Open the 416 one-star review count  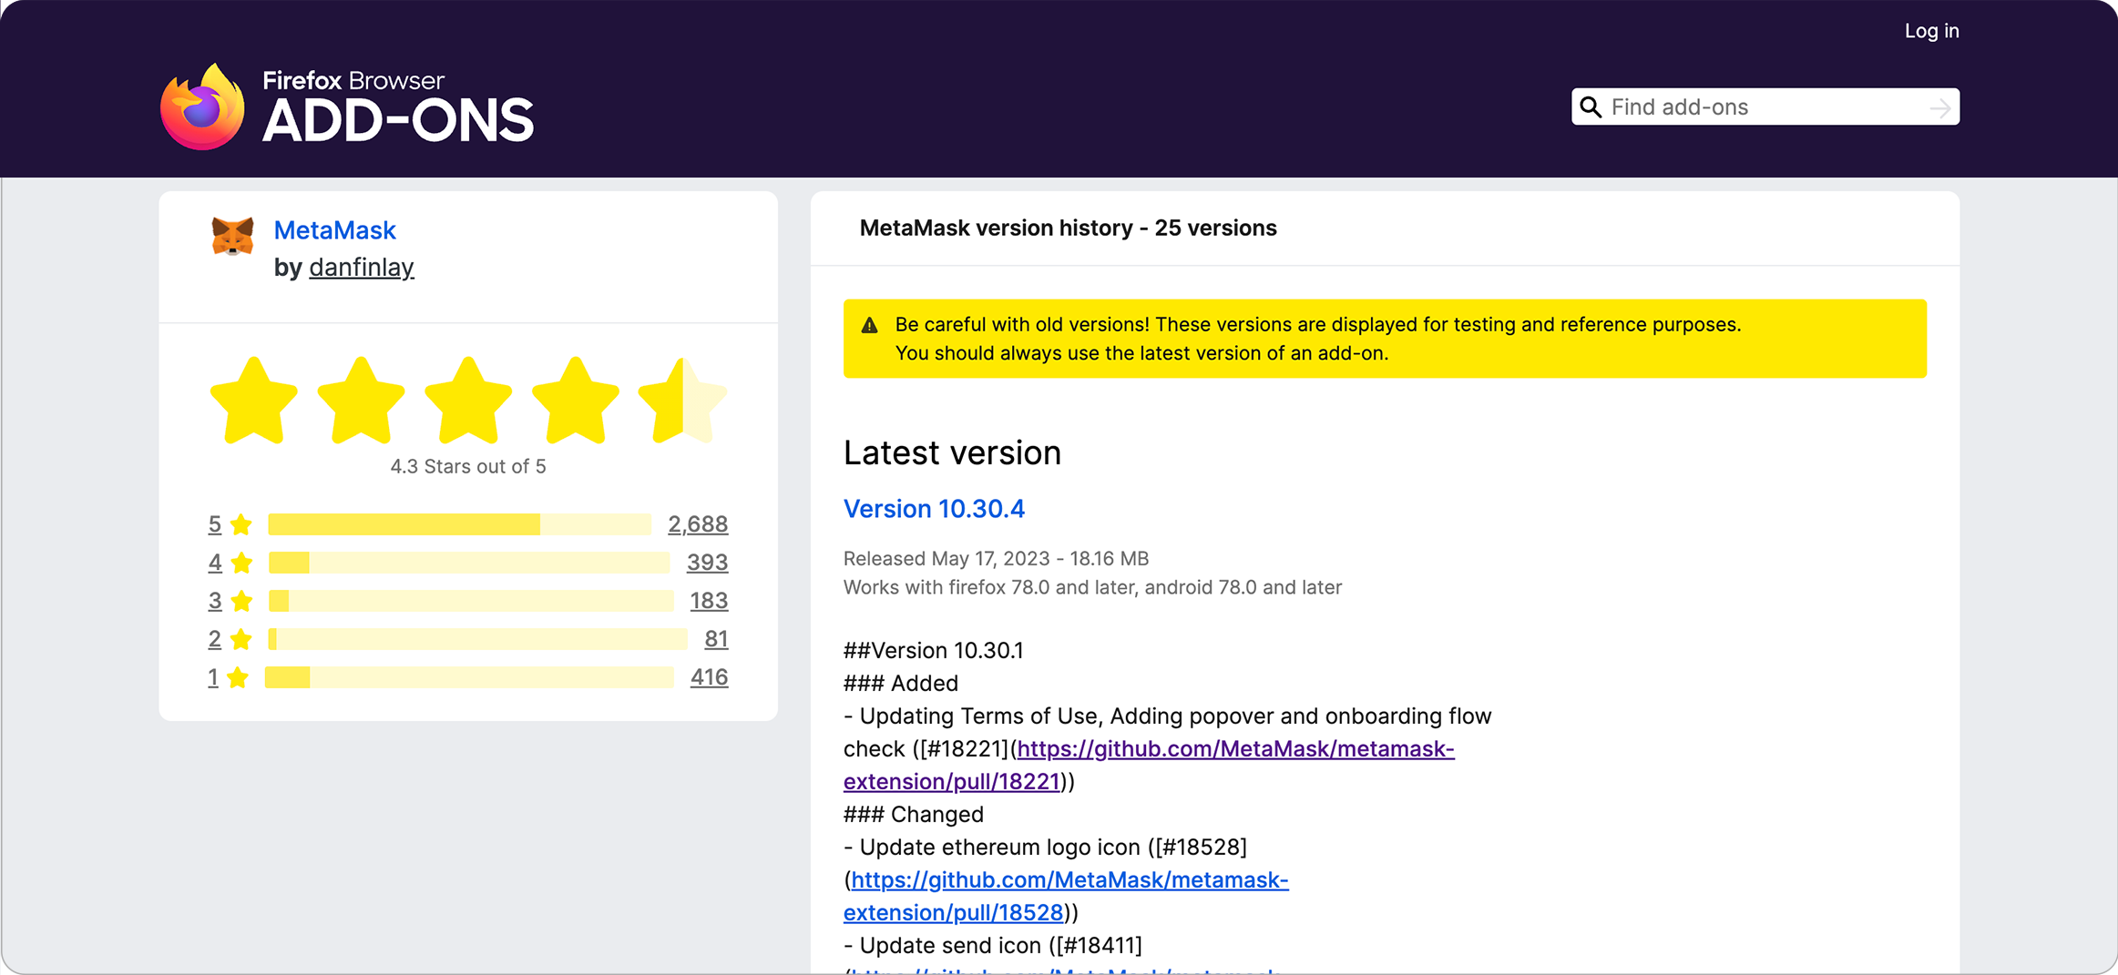[710, 677]
